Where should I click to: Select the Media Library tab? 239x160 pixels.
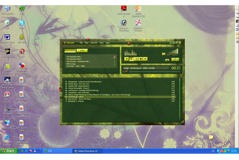(70, 50)
